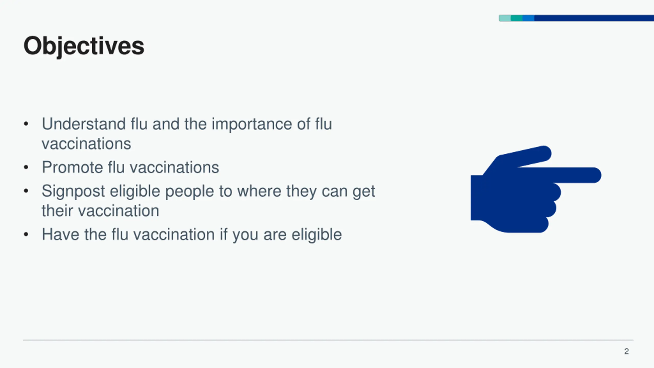Click the green teal segment of the header bar
Screen dimensions: 654x368
click(517, 18)
